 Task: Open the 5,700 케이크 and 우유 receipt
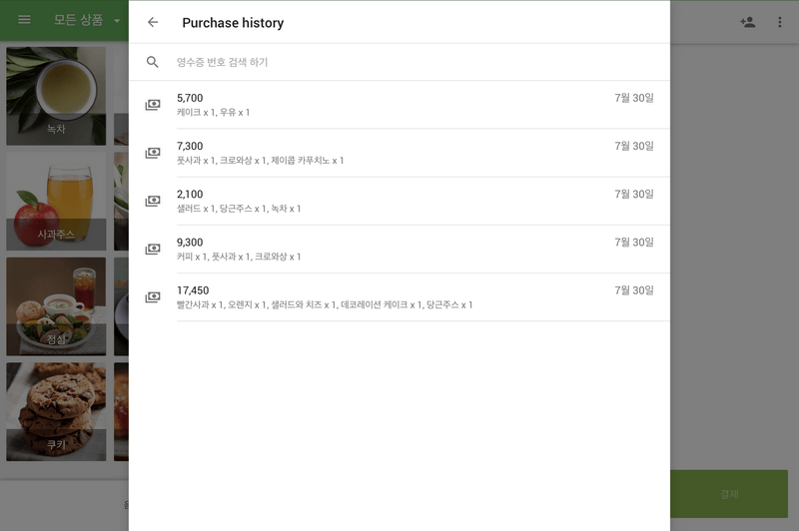coord(399,105)
